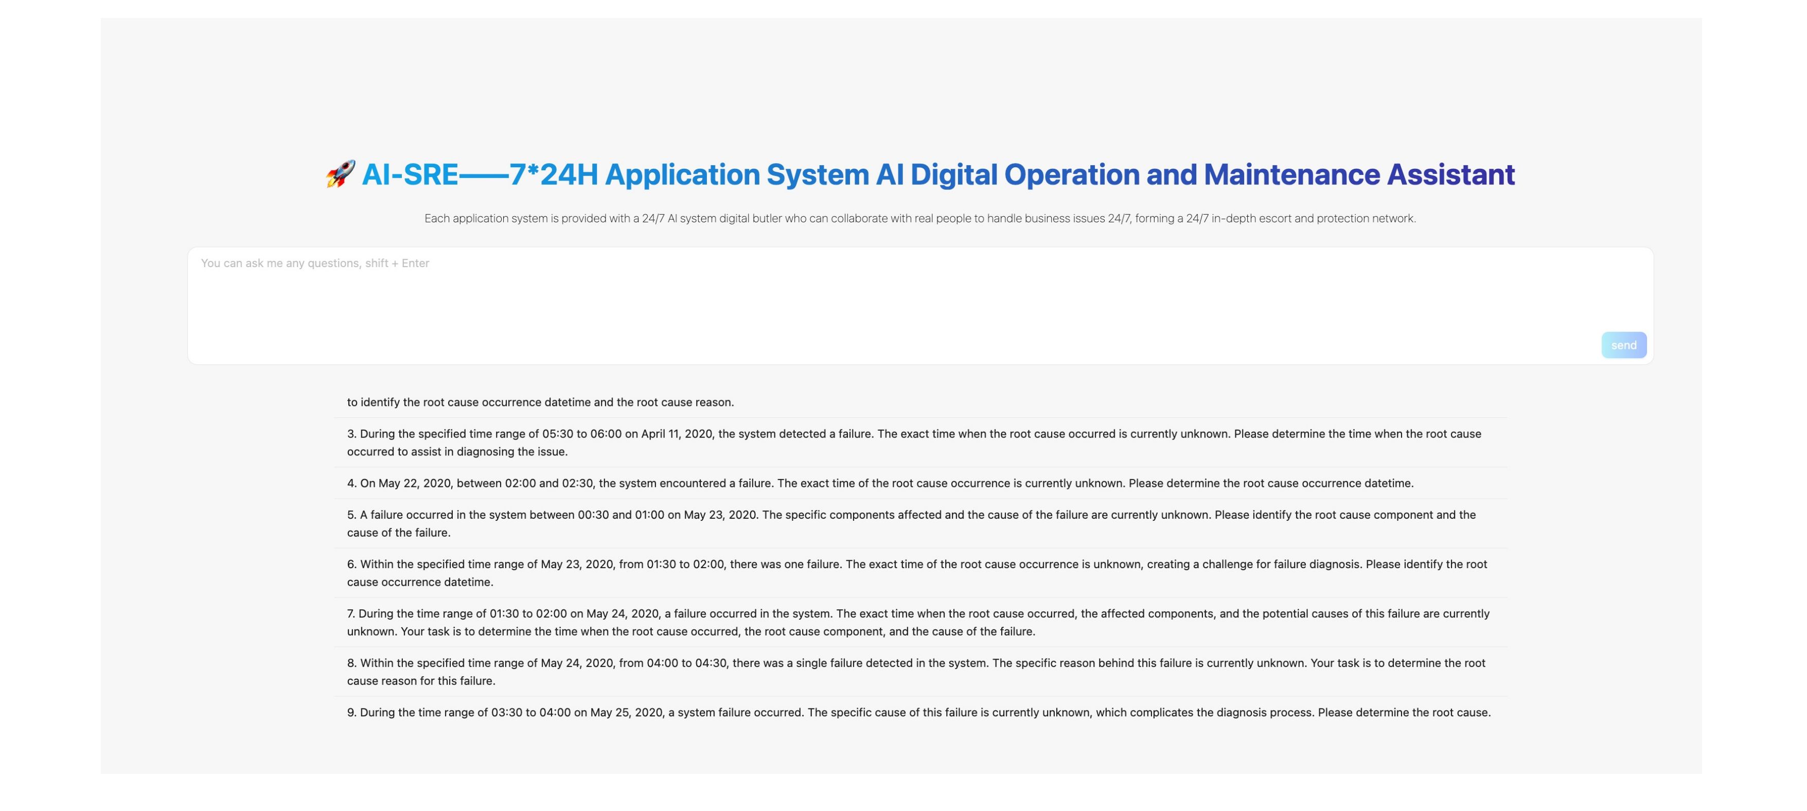The height and width of the screenshot is (811, 1807).
Task: Click 'cause of the failure.' line ending question 5
Action: point(398,533)
